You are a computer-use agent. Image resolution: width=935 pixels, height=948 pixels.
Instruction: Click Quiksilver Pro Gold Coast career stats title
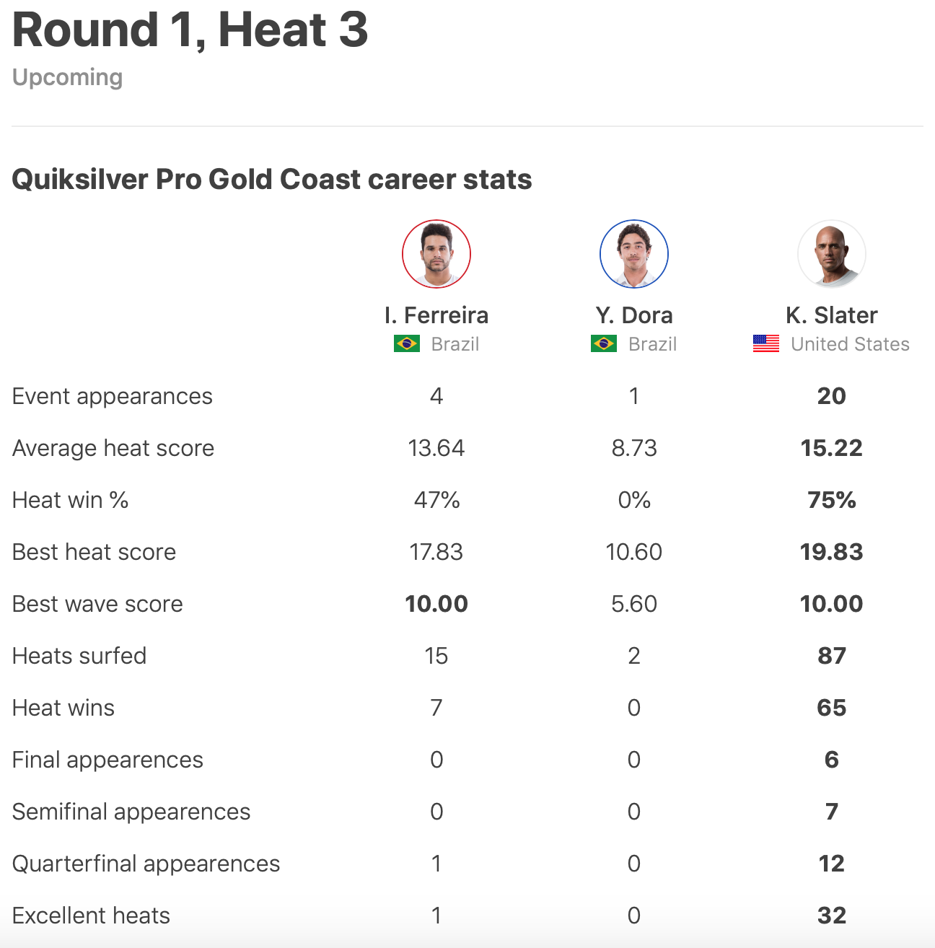click(272, 180)
